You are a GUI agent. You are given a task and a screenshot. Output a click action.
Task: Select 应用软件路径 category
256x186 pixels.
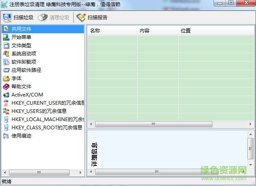coord(26,70)
